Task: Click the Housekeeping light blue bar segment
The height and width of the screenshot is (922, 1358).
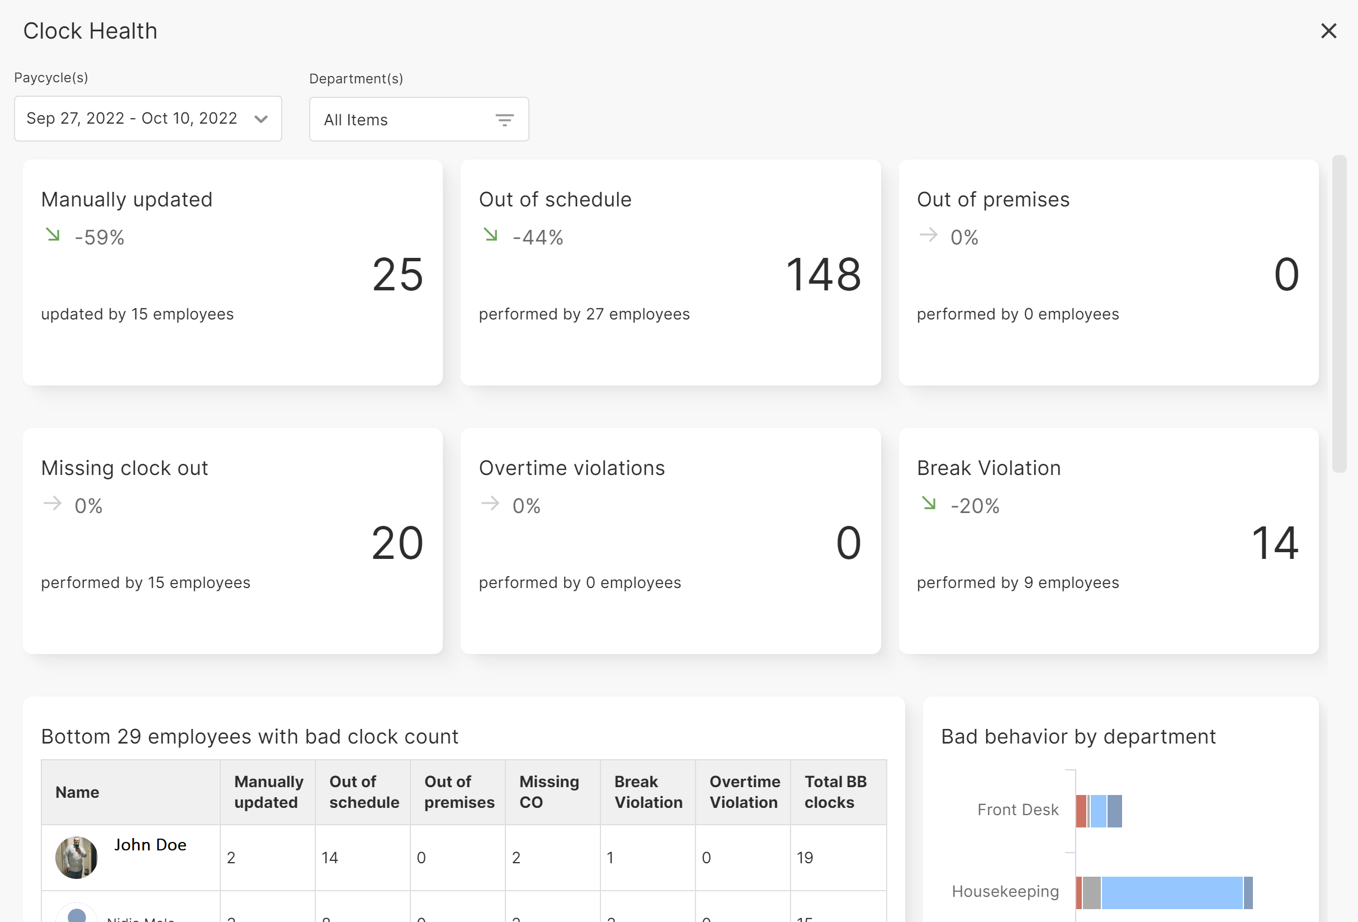Action: tap(1172, 892)
